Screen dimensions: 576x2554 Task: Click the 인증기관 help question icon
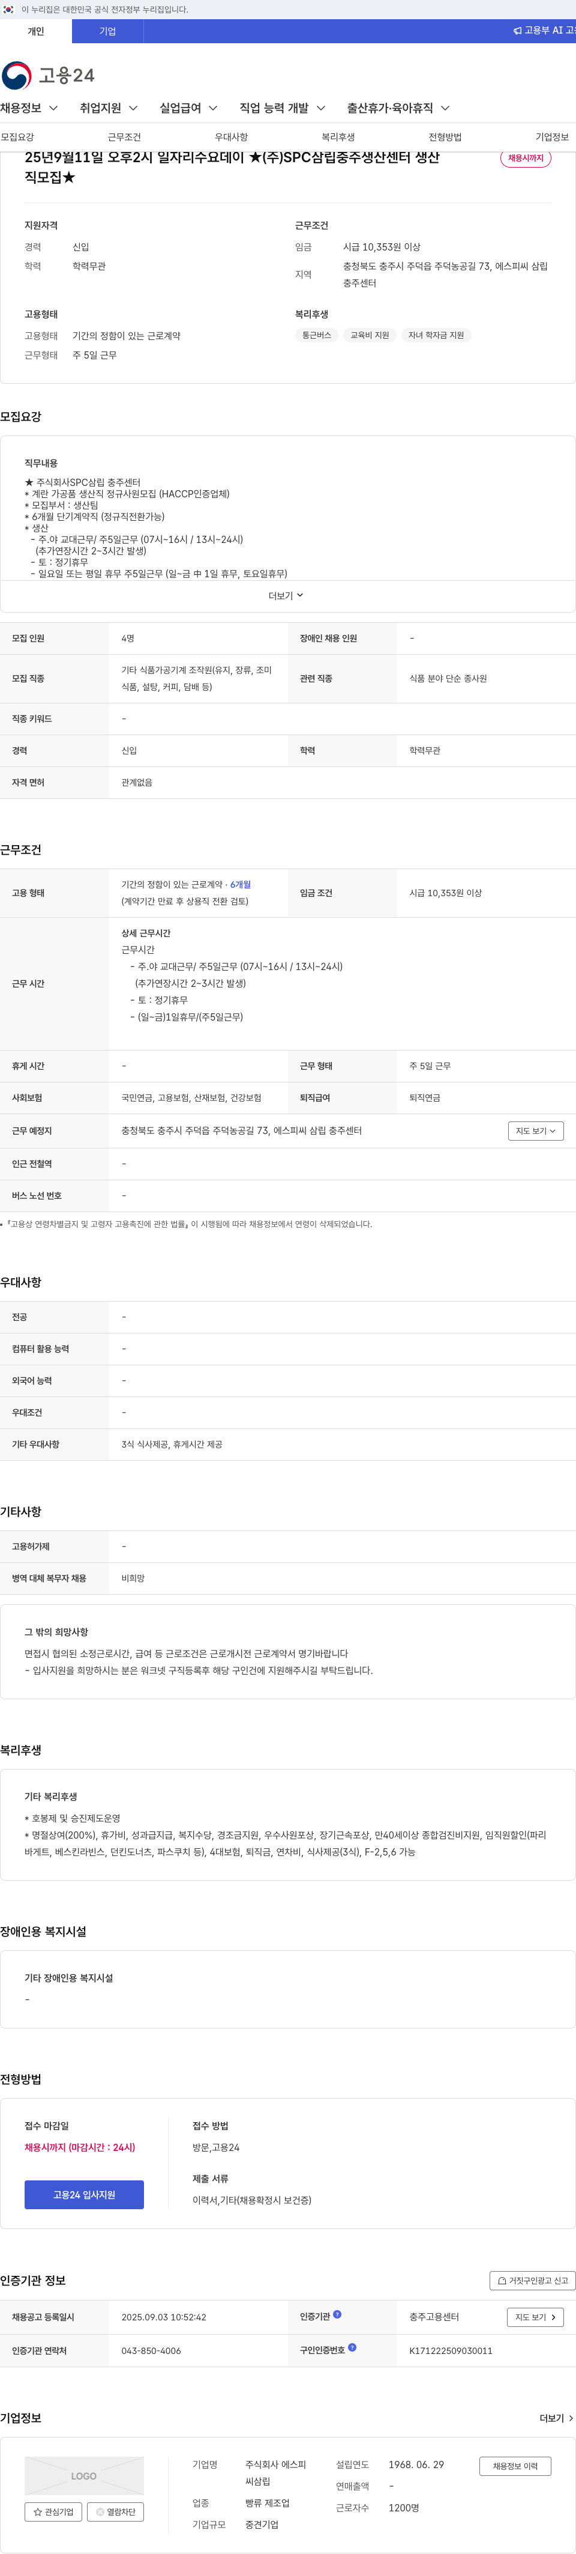pos(337,2315)
